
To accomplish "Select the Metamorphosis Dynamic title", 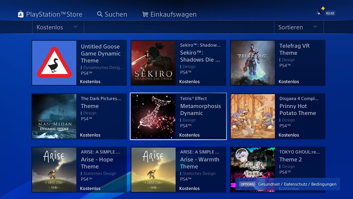I will tap(200, 110).
